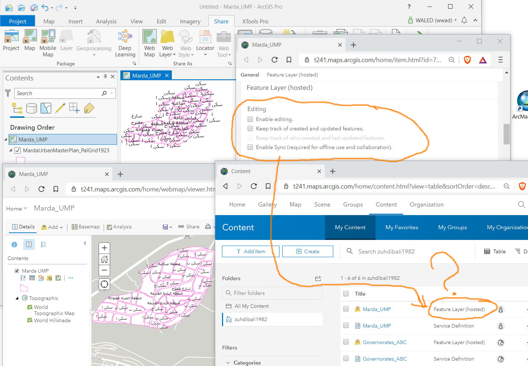The width and height of the screenshot is (528, 366).
Task: Open the Governorates_ABC Service Definition link
Action: (385, 358)
